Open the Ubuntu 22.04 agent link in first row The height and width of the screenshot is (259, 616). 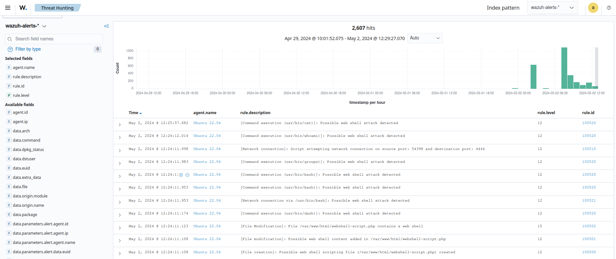point(207,123)
